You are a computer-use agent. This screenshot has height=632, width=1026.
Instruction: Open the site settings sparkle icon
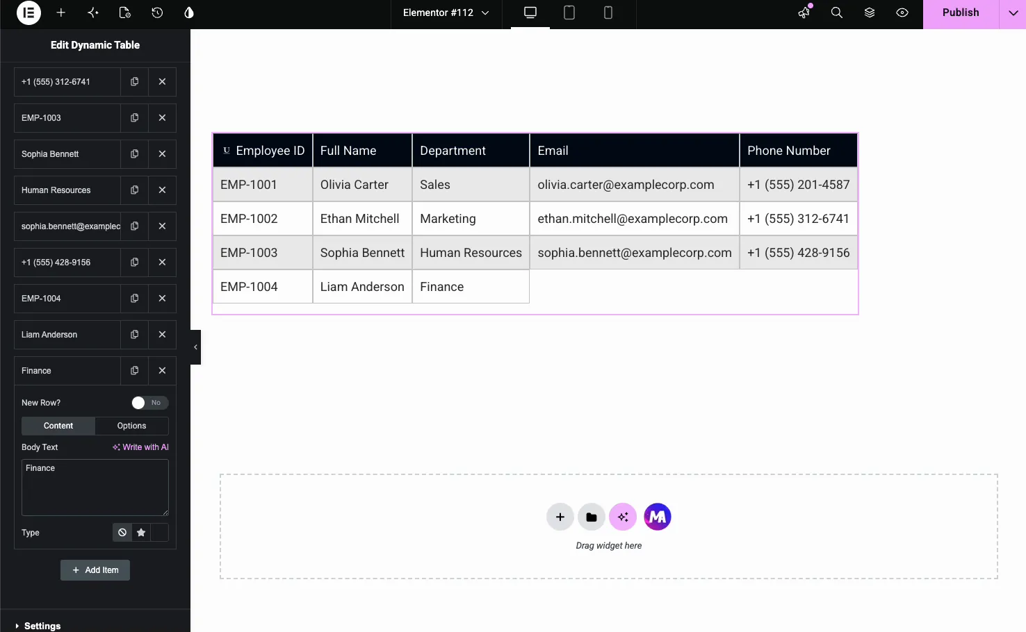(93, 13)
